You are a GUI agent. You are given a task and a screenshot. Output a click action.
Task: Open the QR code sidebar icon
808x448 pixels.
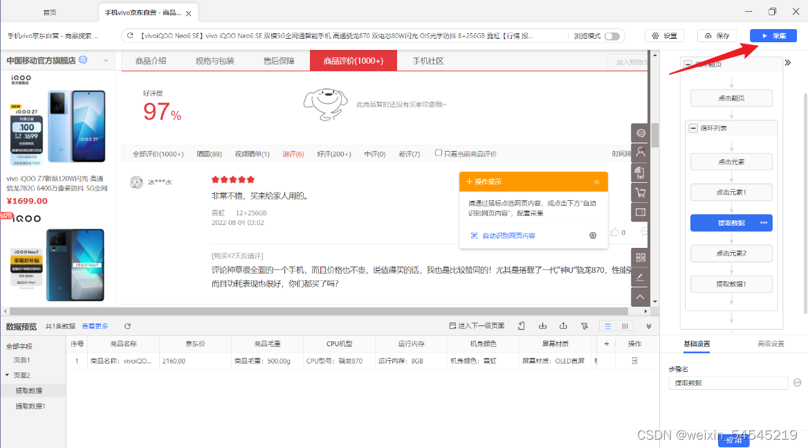[x=641, y=258]
